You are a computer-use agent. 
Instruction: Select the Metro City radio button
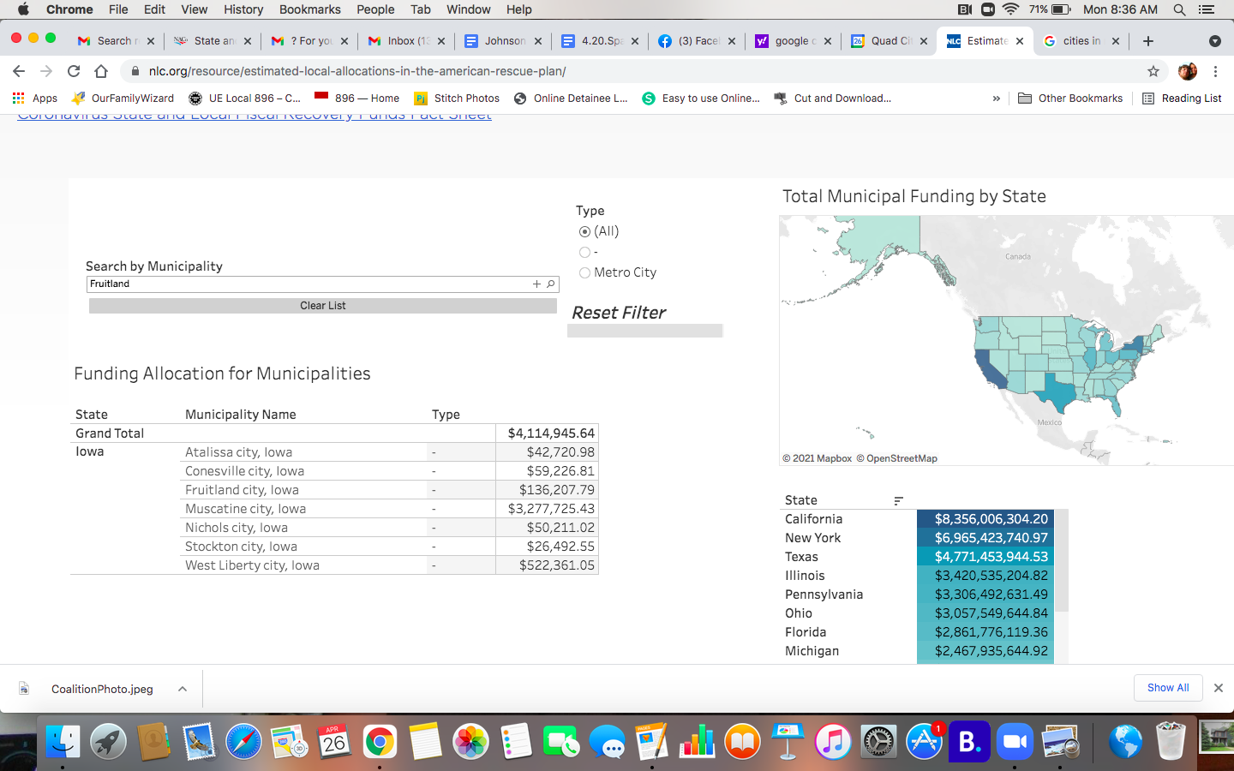coord(584,272)
